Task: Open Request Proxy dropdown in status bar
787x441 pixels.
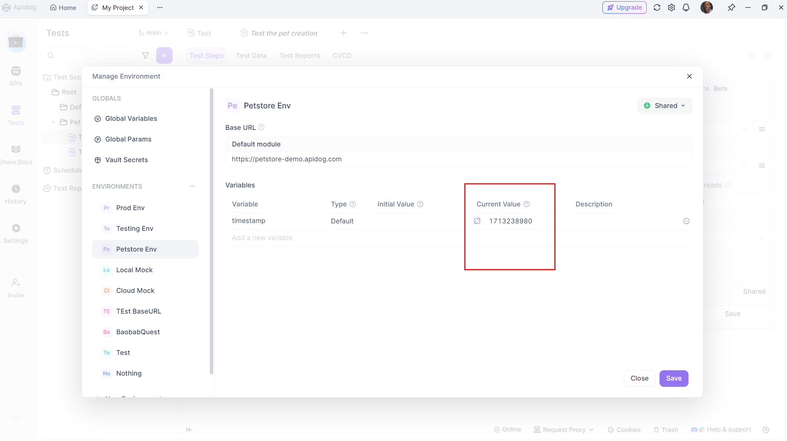Action: pyautogui.click(x=564, y=430)
